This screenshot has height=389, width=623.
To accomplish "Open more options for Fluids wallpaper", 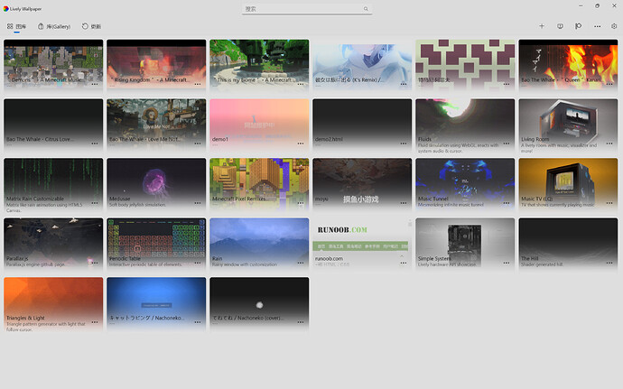I will [x=507, y=144].
